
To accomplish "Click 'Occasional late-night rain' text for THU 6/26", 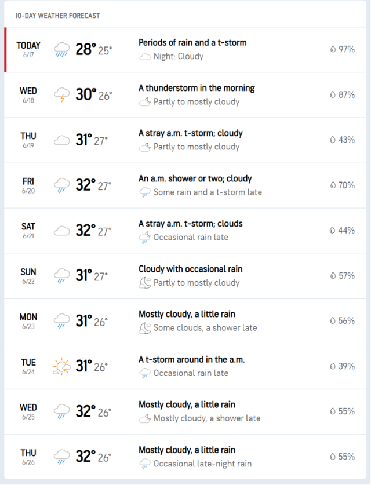I will [x=202, y=464].
